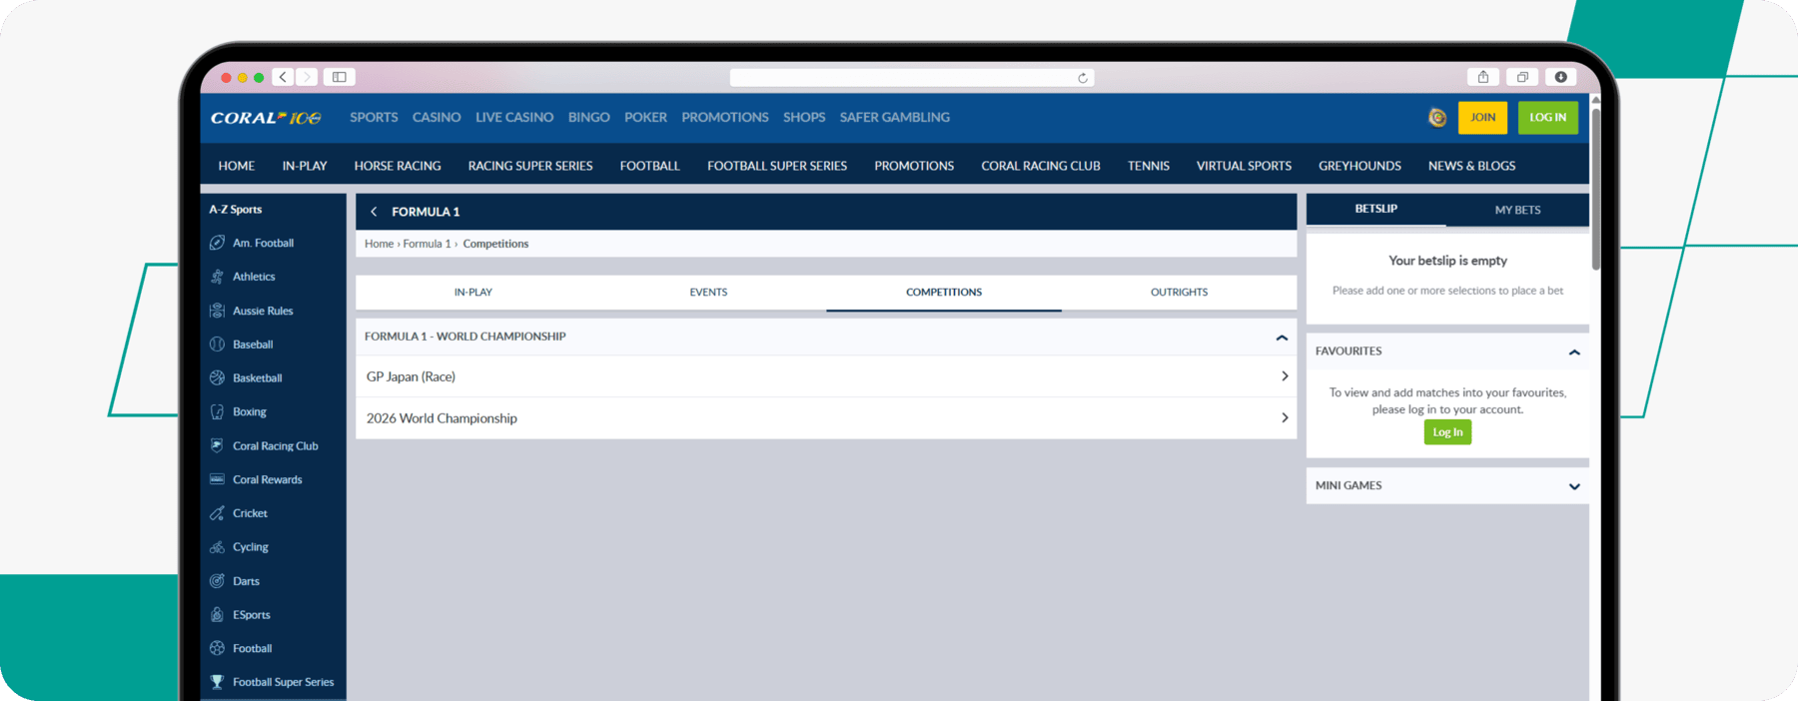Go back using Formula 1 header arrow
This screenshot has height=701, width=1798.
[x=374, y=212]
